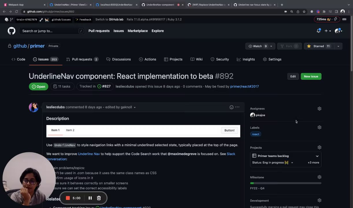The width and height of the screenshot is (353, 208).
Task: Open the user avatar menu
Action: [x=338, y=31]
